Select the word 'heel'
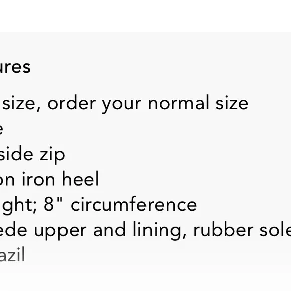The image size is (291, 291). coord(80,178)
